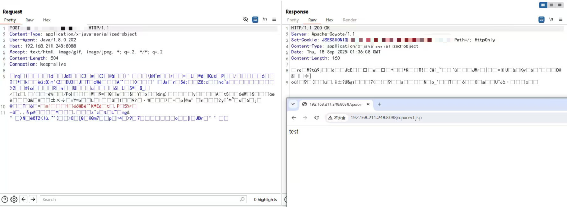Click browser address bar URL qaxcert.jsp
The width and height of the screenshot is (567, 207).
tap(386, 118)
